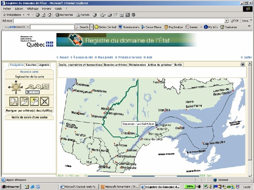This screenshot has height=190, width=254.
Task: Open Cursor Mania in toolbar
Action: point(151,27)
